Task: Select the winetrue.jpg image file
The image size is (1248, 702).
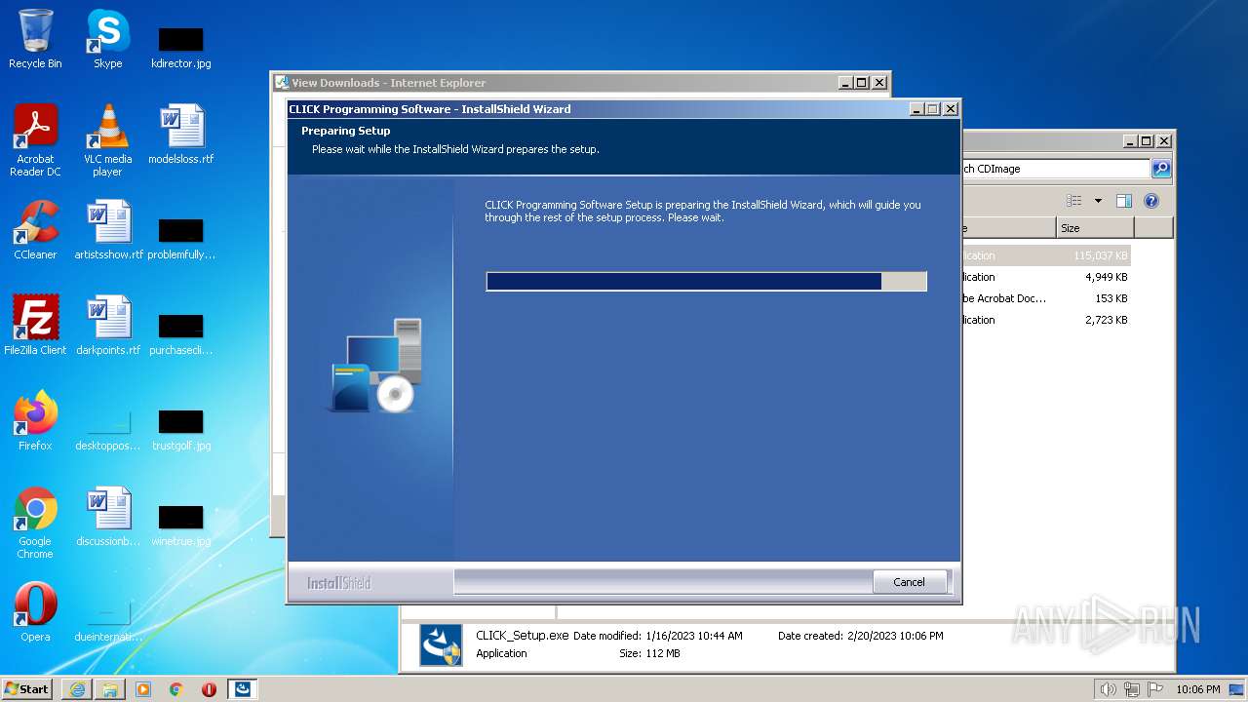Action: click(180, 525)
